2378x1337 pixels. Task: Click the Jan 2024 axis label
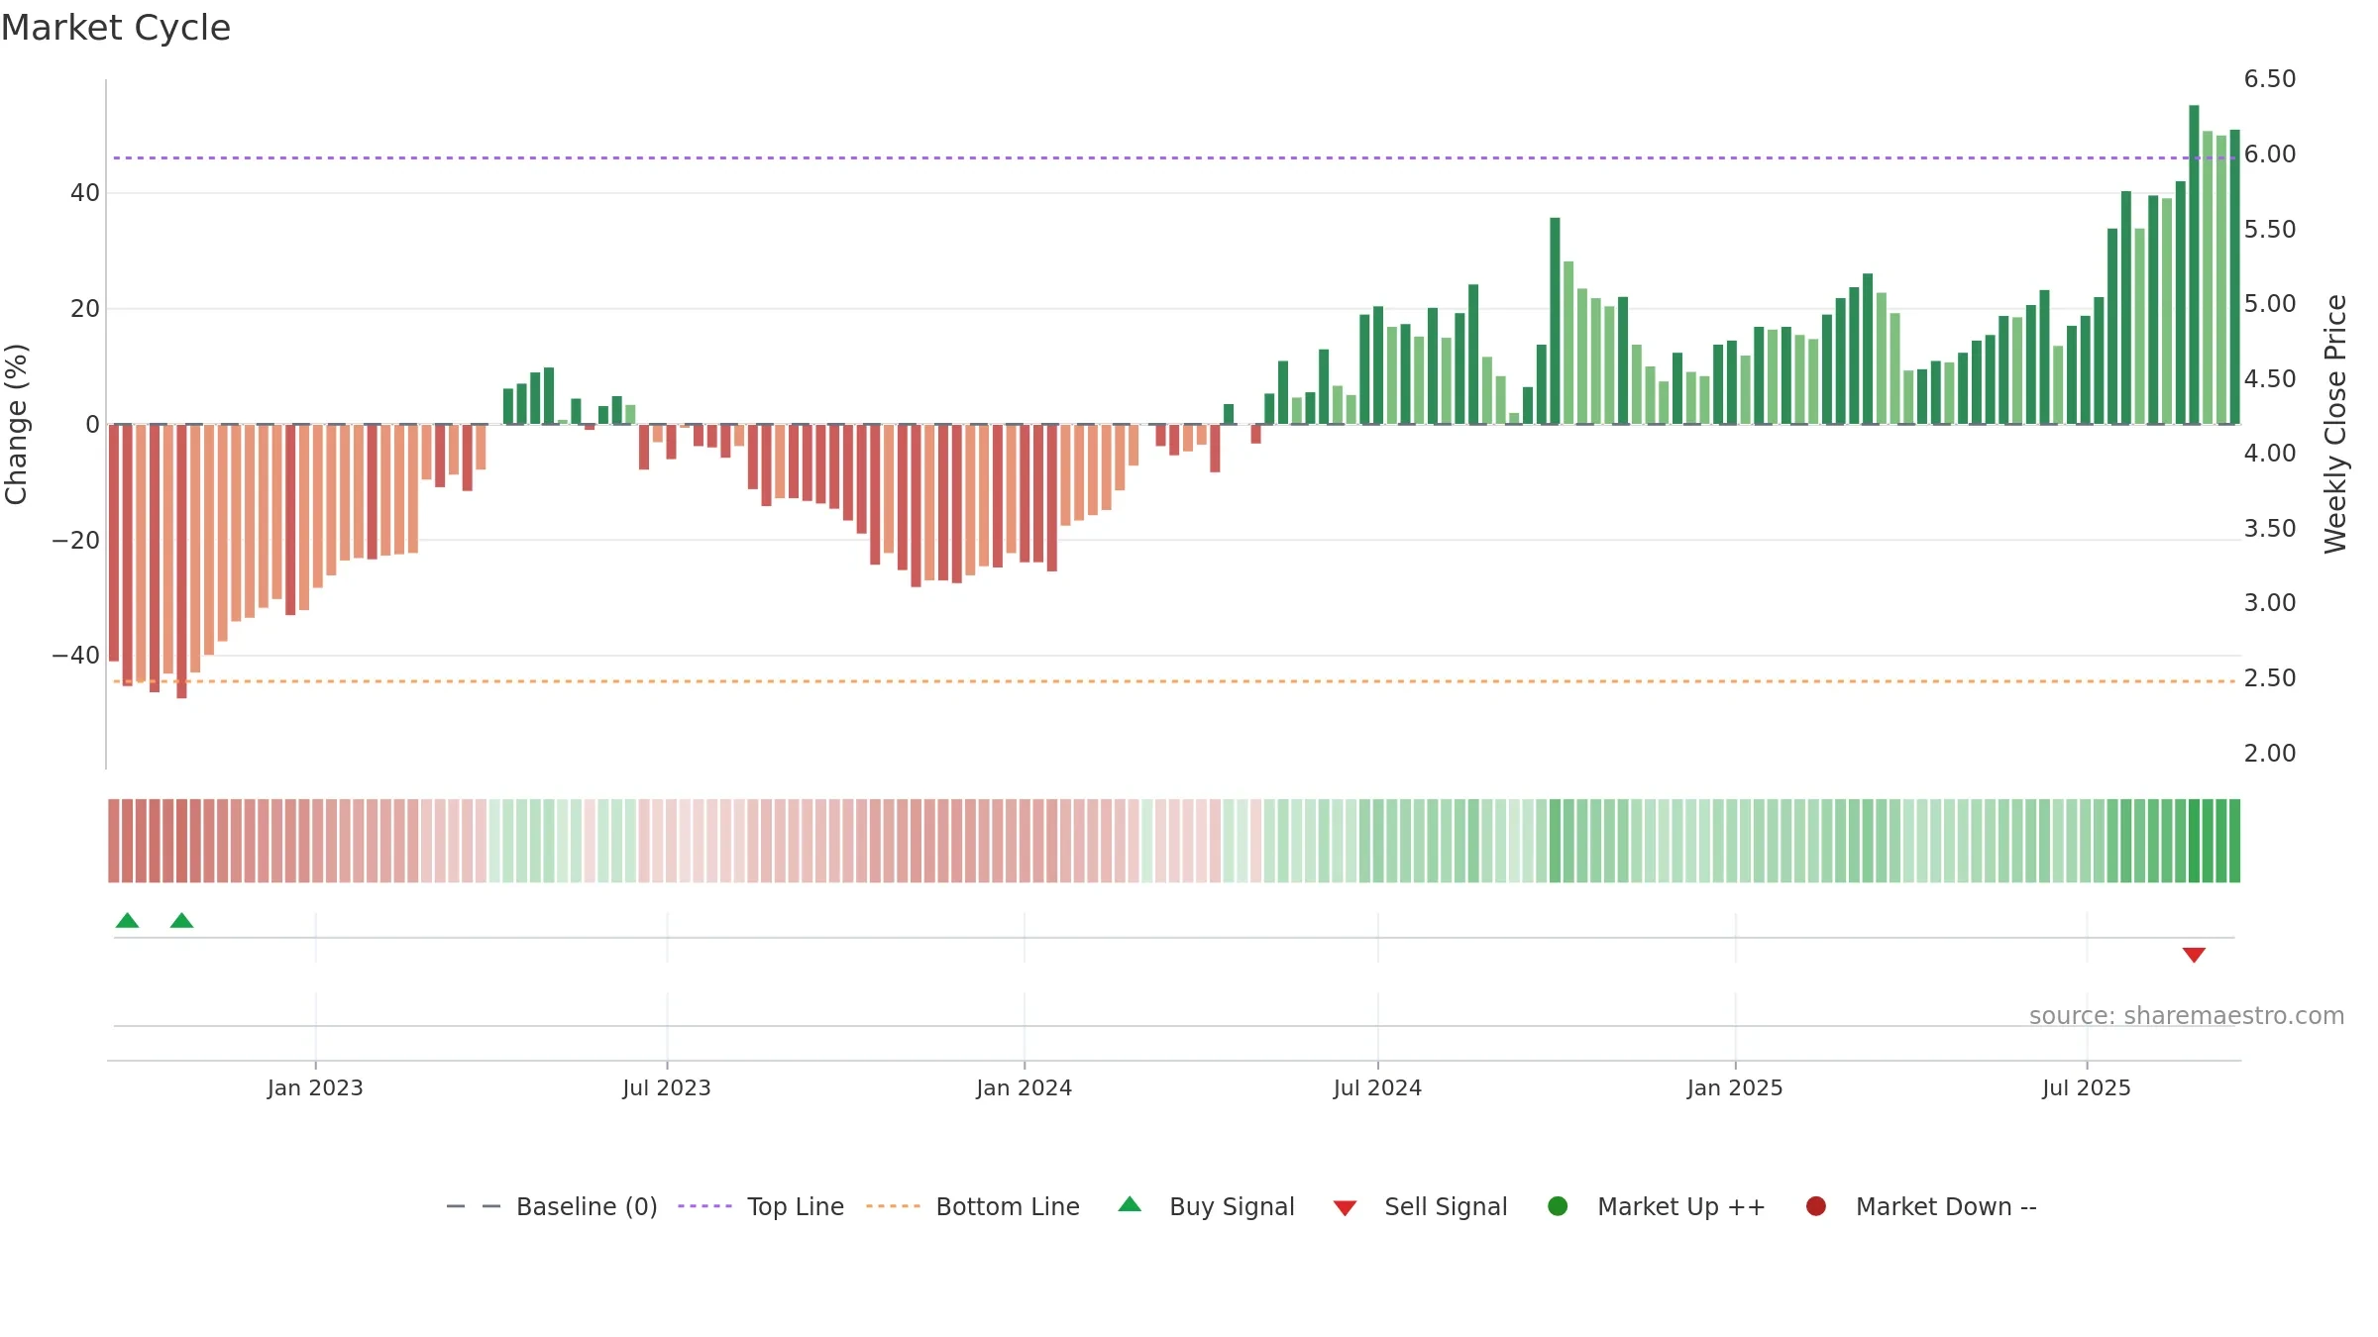1024,1087
